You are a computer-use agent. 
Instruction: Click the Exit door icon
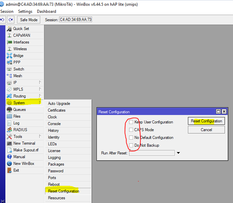[9, 170]
